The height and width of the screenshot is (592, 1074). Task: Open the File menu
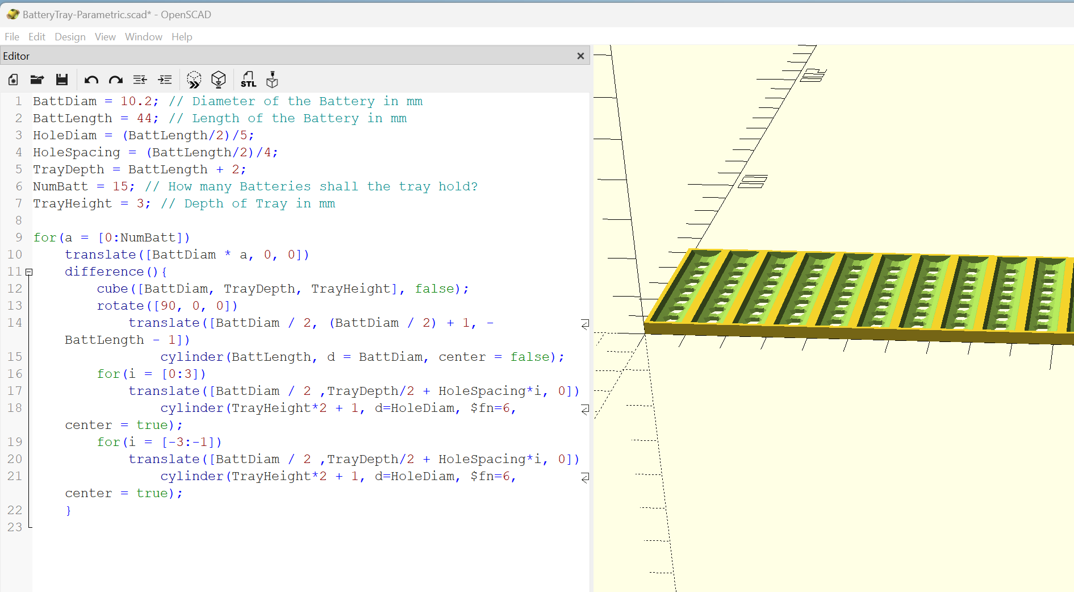pos(12,37)
